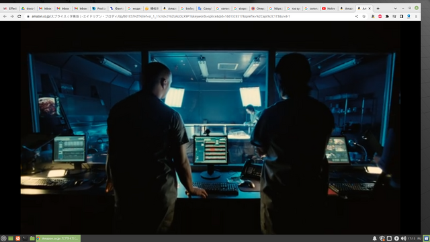Open the Chrome three-dot menu

click(416, 16)
